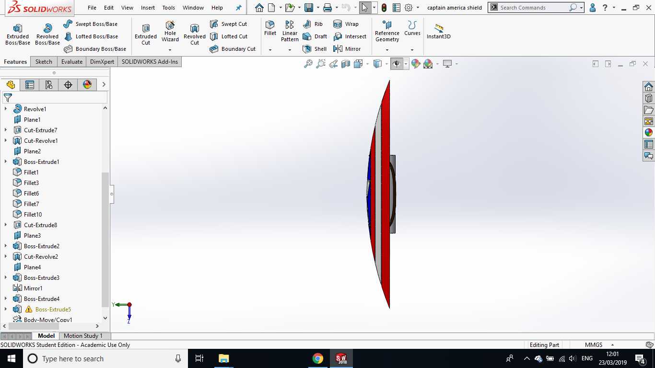
Task: Apply the Shell feature
Action: pyautogui.click(x=315, y=49)
